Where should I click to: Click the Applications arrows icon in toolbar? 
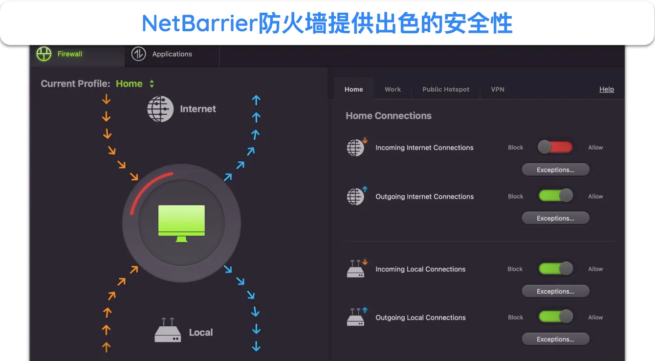click(x=139, y=54)
